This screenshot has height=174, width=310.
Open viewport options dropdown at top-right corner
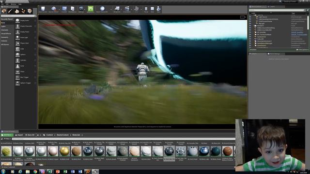tap(243, 17)
